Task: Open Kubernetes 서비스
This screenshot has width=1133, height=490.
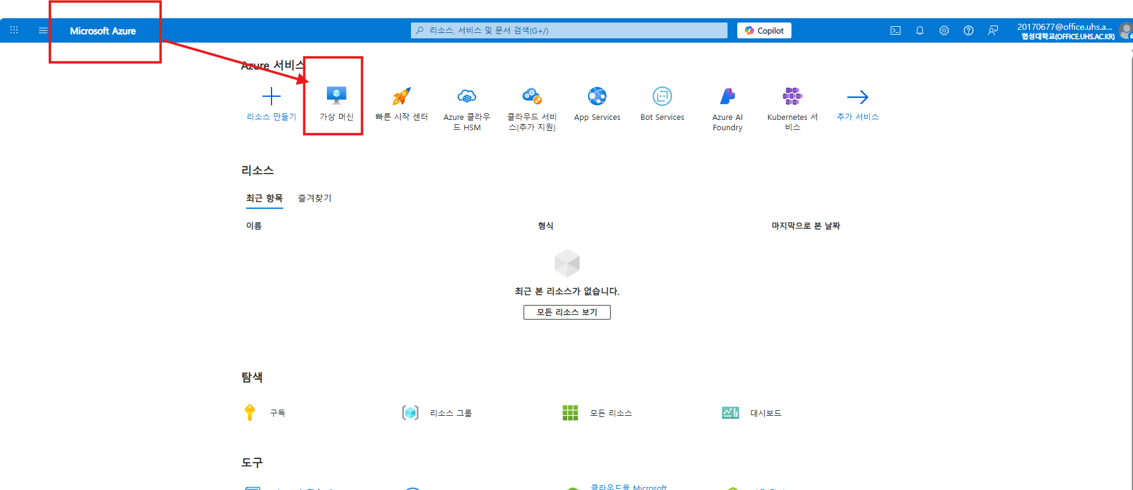Action: click(793, 109)
